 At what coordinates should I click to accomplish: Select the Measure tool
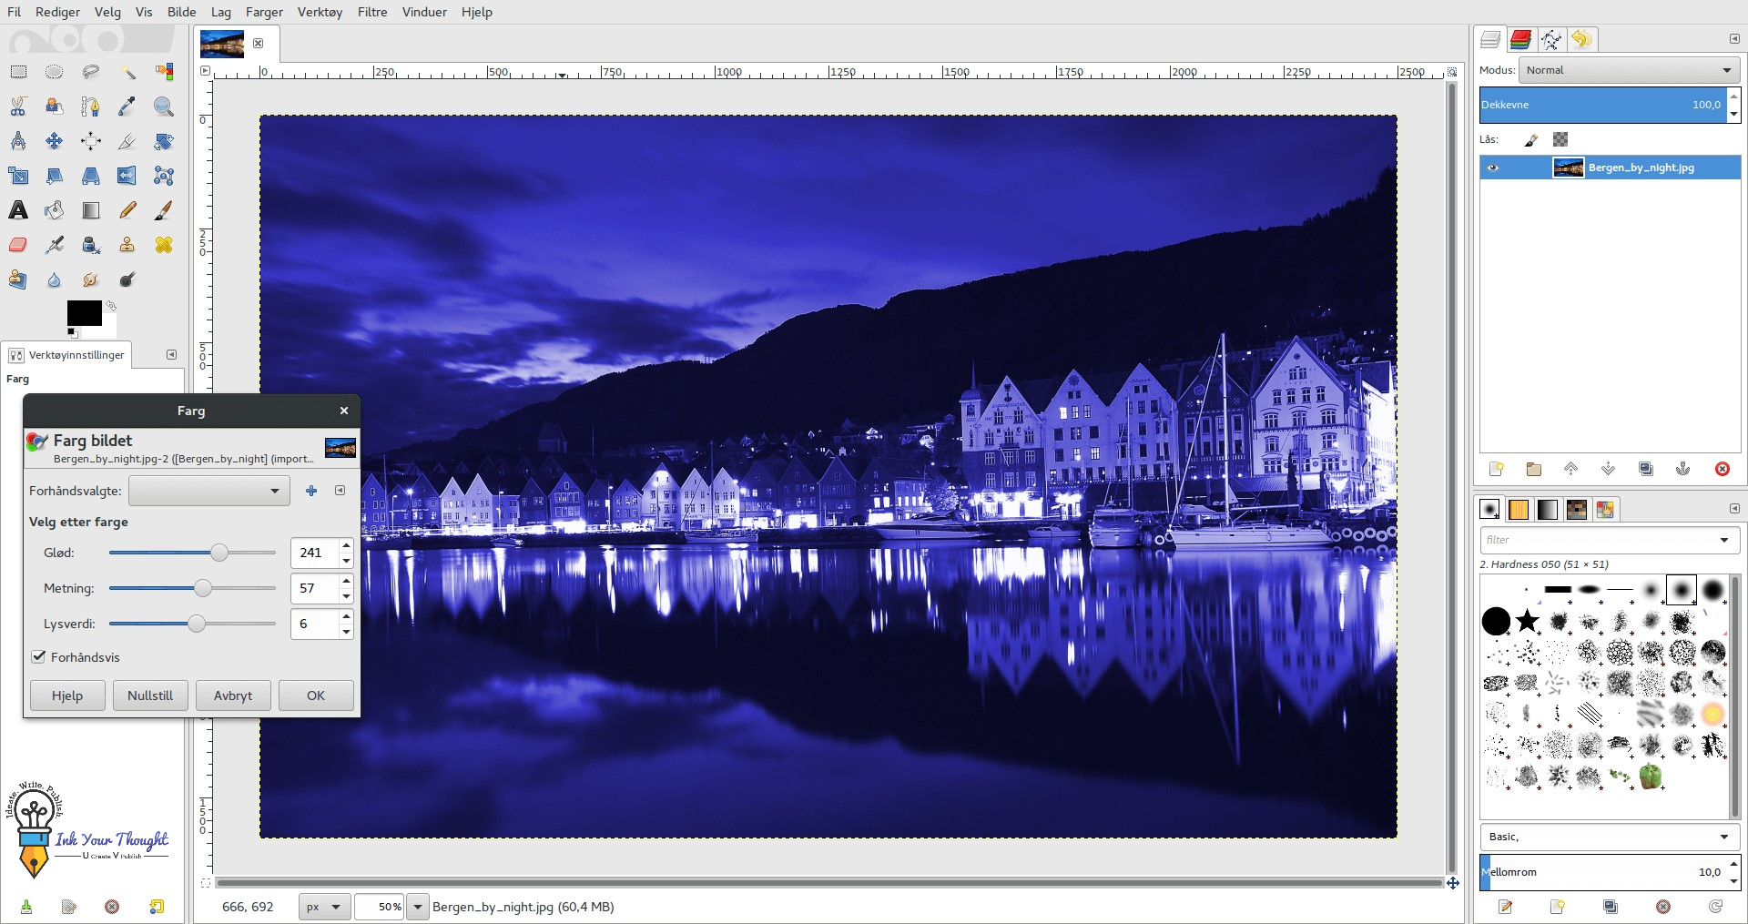click(x=18, y=141)
